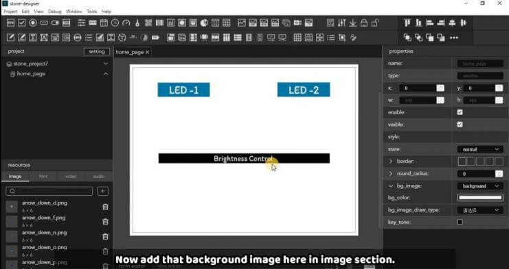Open the Debug menu
Screen dimensions: 509x269
(x=54, y=12)
